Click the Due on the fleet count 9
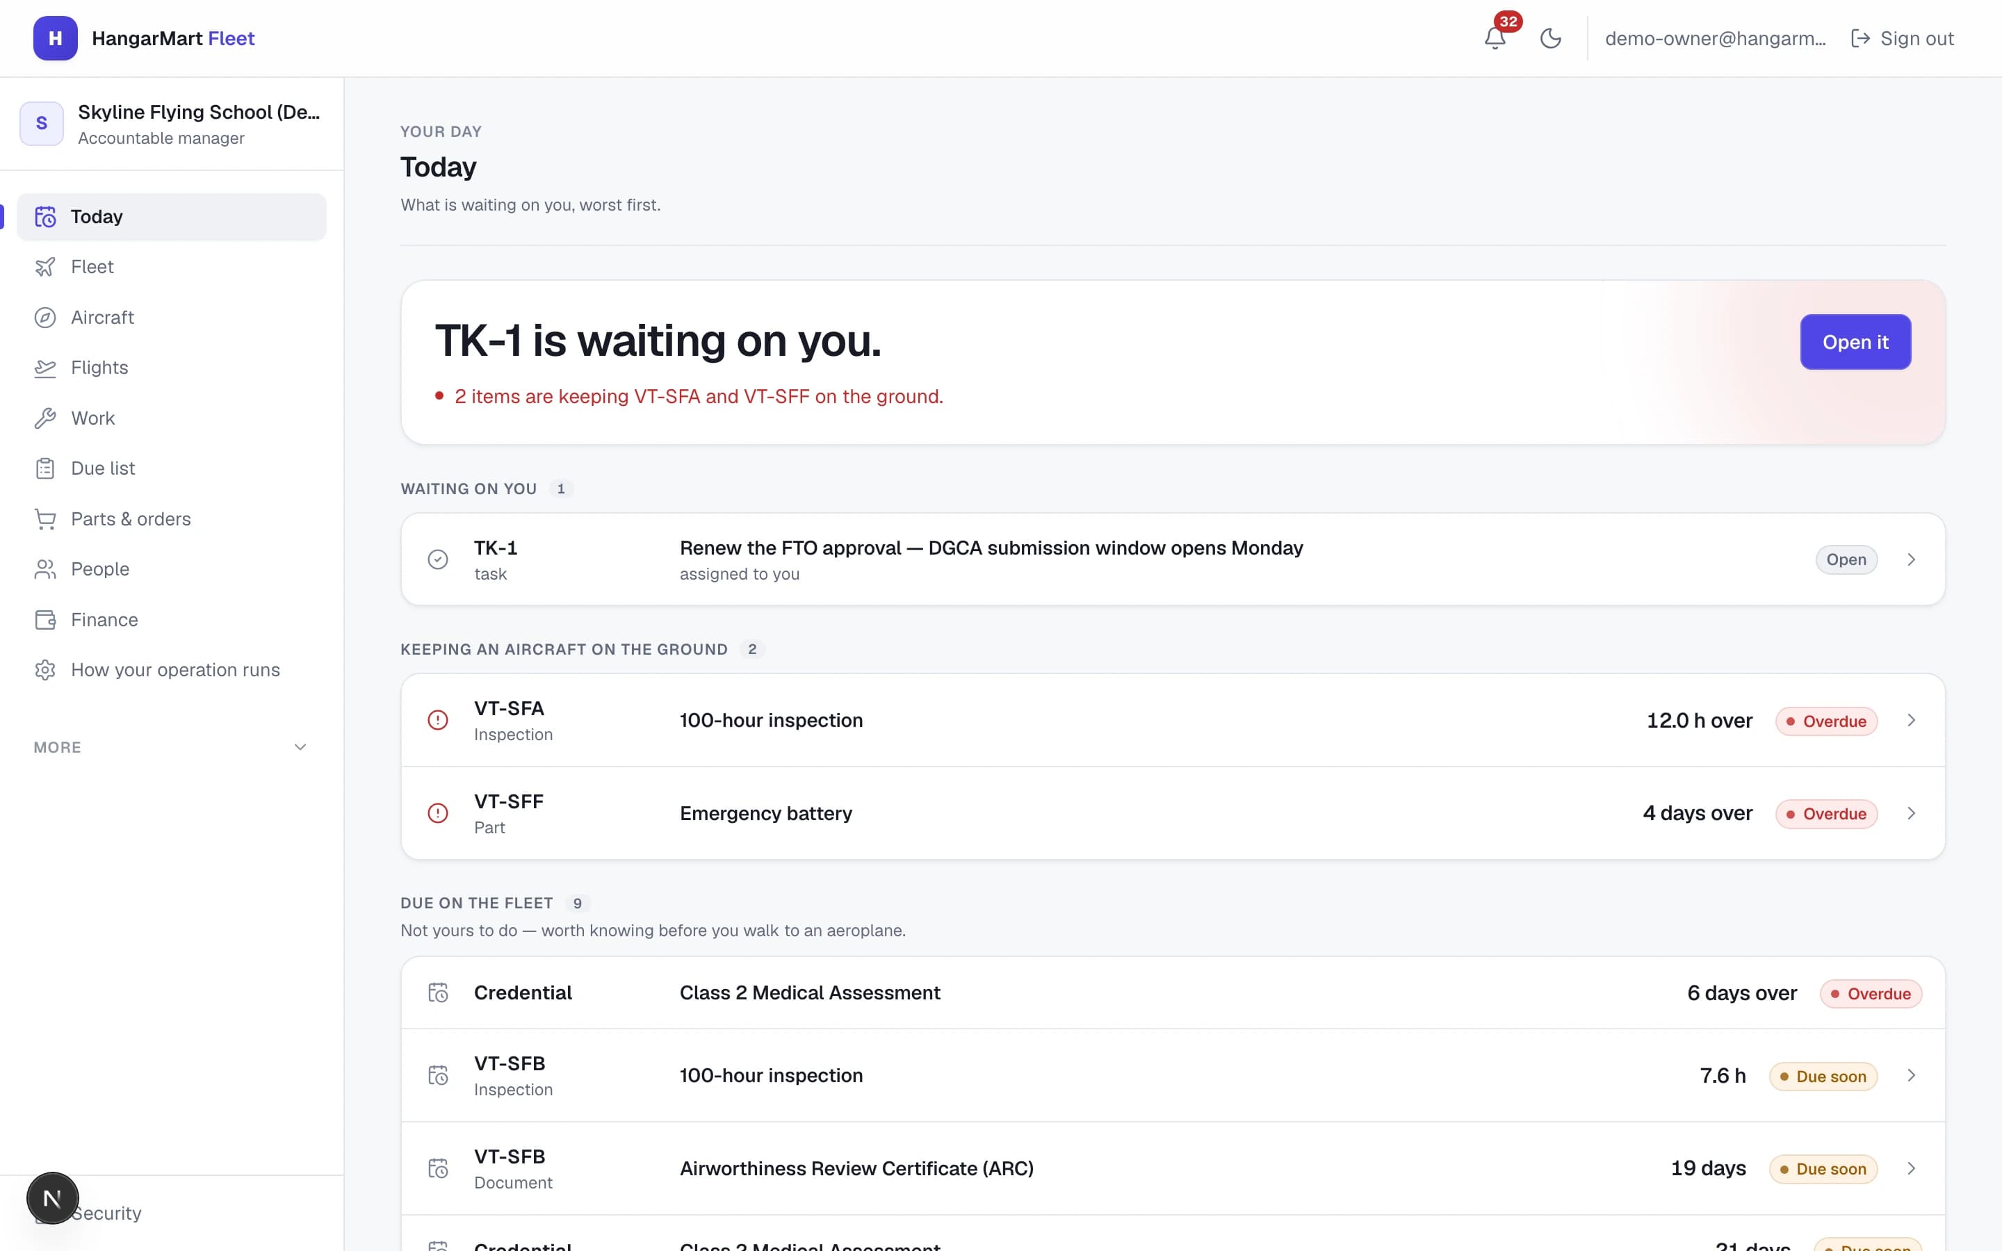Screen dimensions: 2002x1251 tap(578, 903)
